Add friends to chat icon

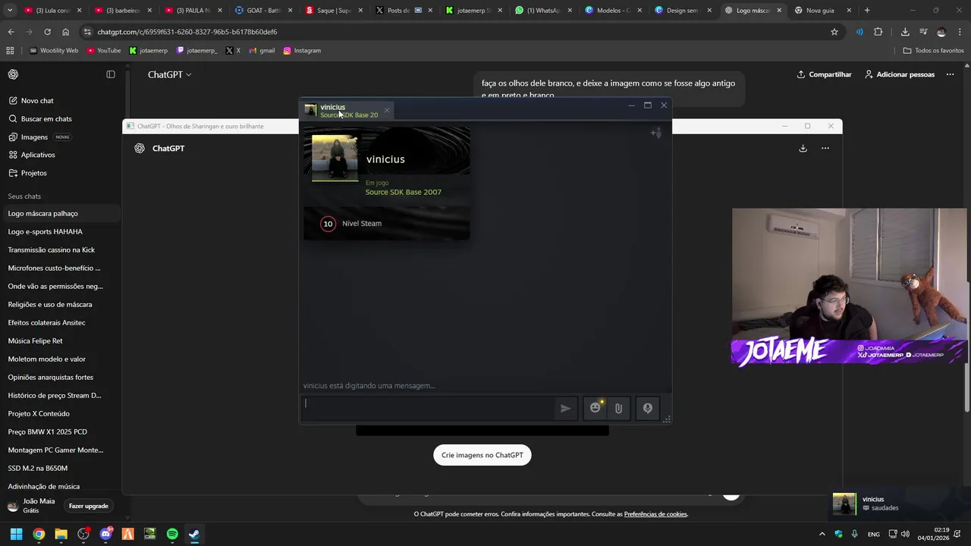point(656,133)
